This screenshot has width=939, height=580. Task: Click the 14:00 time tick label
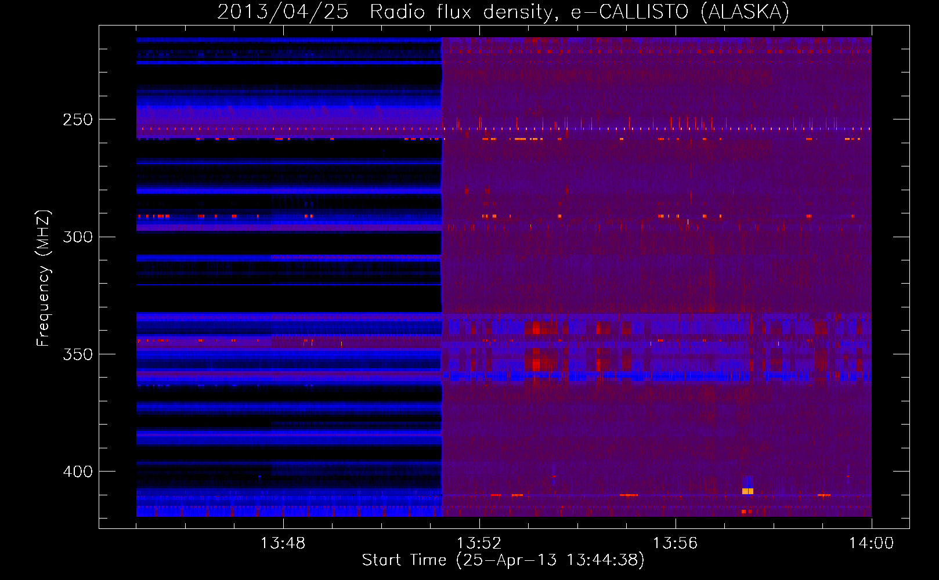pyautogui.click(x=871, y=543)
